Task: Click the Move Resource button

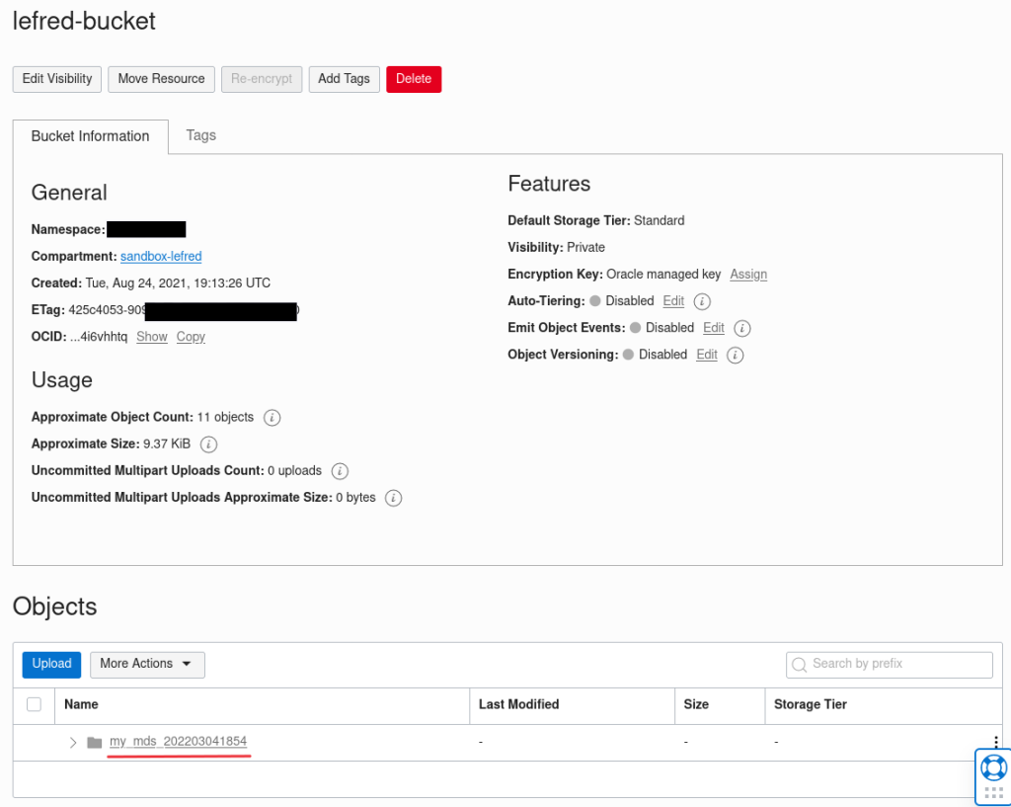Action: 161,79
